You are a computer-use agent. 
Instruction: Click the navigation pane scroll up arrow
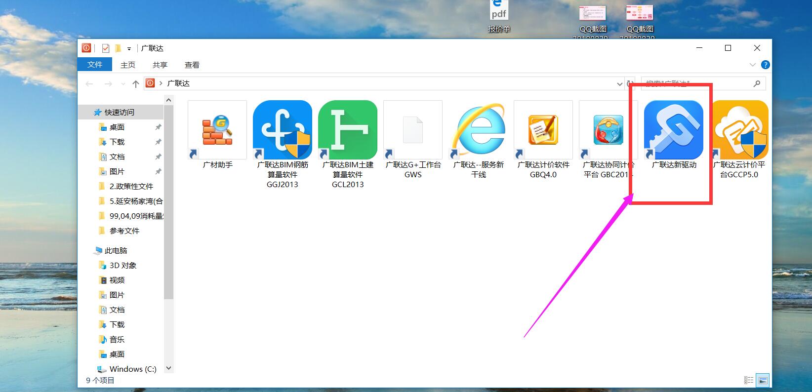(x=168, y=100)
